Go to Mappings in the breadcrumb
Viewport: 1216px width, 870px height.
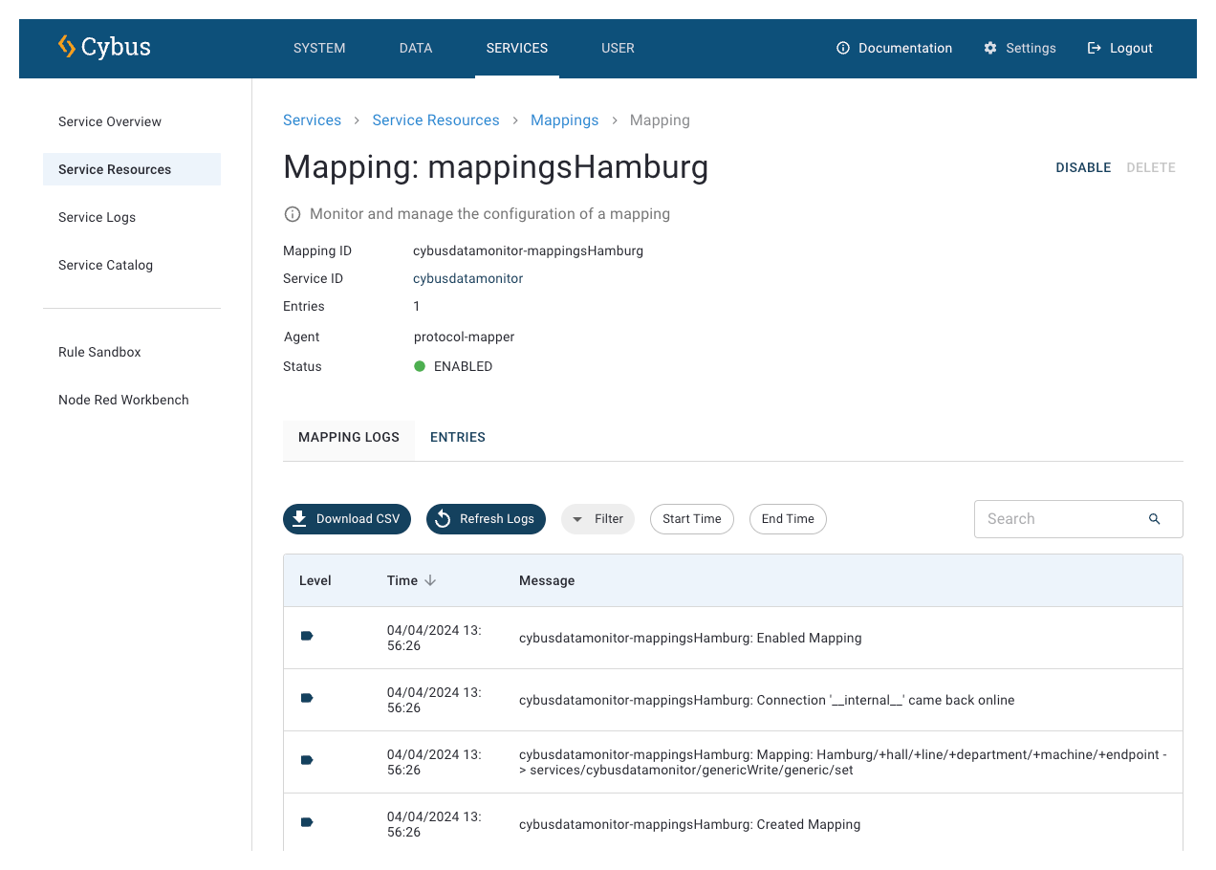564,120
